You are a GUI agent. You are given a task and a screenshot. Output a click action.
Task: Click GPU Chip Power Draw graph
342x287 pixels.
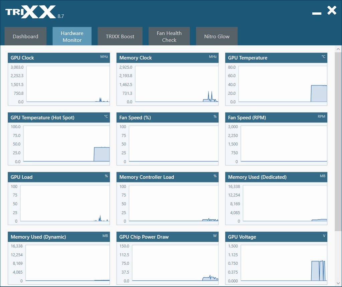pos(175,263)
